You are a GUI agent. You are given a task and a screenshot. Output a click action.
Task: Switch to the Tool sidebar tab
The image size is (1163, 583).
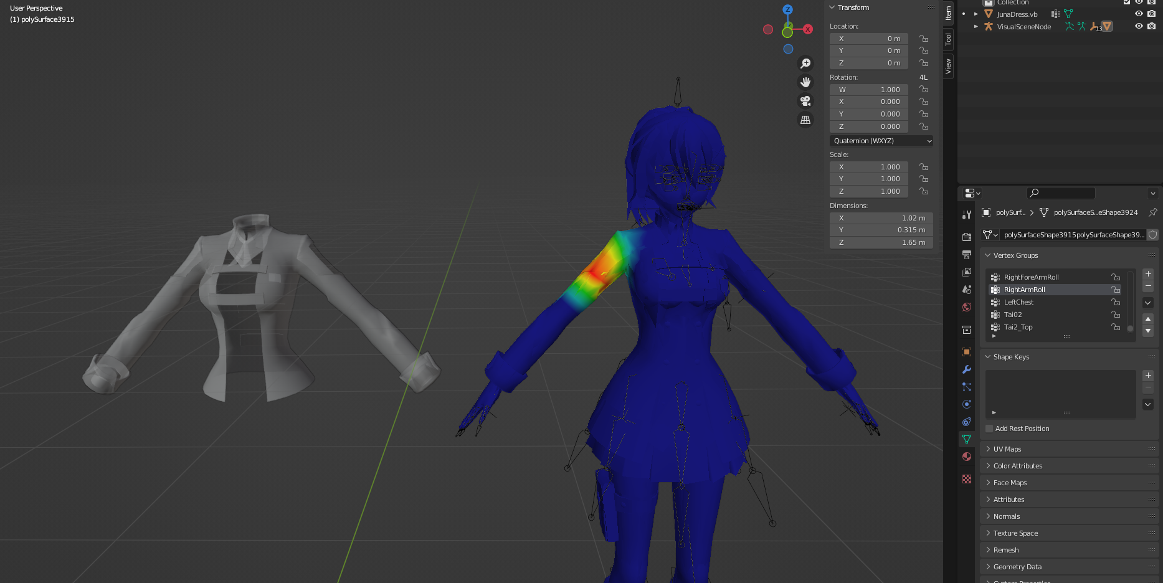coord(948,39)
